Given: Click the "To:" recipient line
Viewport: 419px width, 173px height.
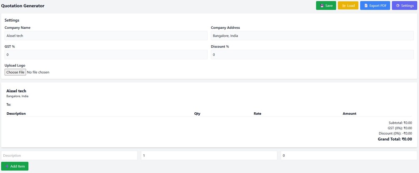Looking at the screenshot, I should 9,104.
